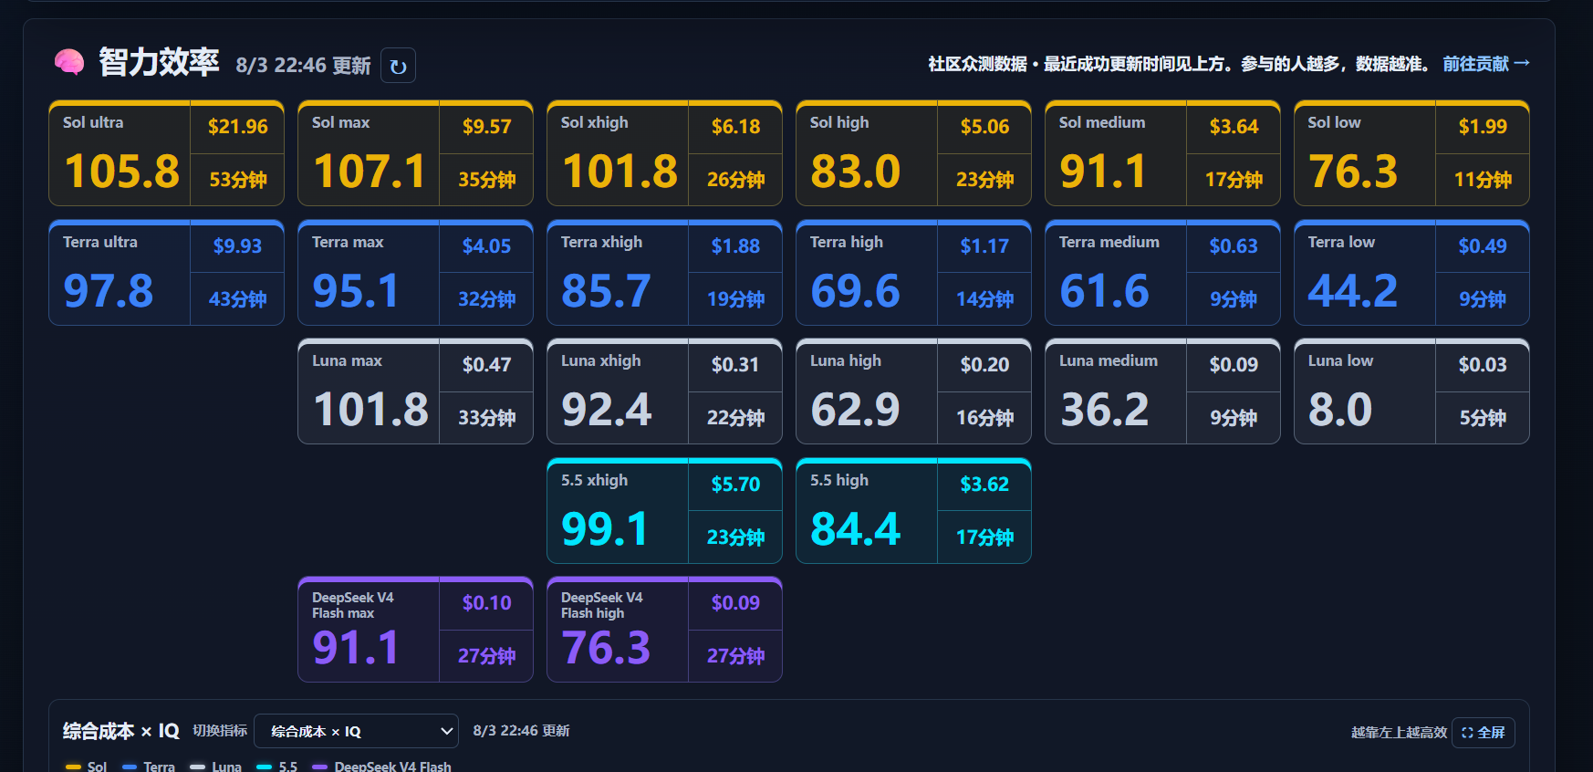1593x772 pixels.
Task: Click the Sol ultra price $21.96
Action: (x=237, y=127)
